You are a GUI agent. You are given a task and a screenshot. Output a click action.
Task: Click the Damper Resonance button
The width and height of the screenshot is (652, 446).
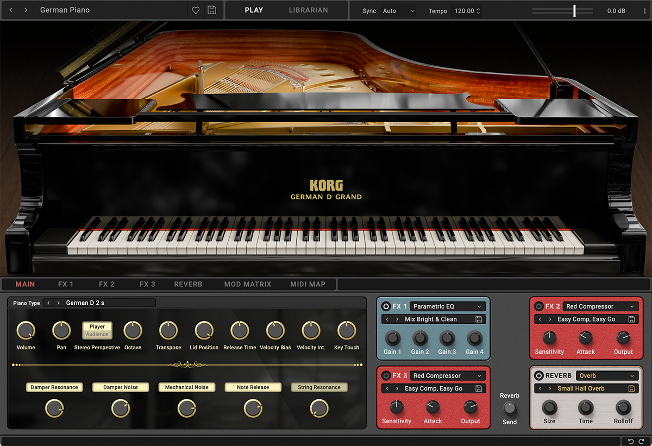(54, 387)
